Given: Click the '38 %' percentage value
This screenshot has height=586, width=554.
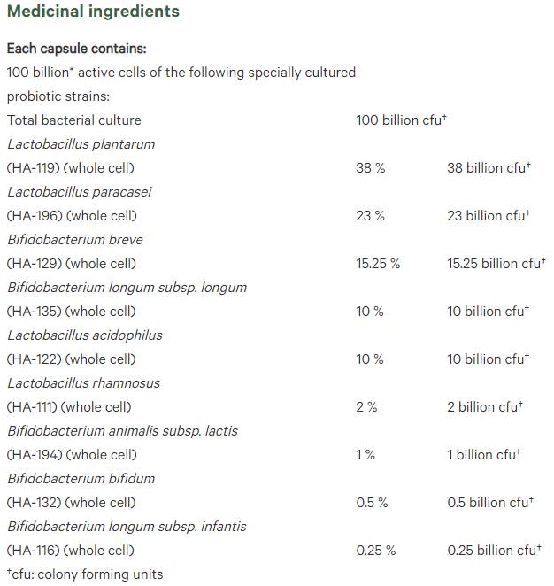Looking at the screenshot, I should (x=371, y=167).
